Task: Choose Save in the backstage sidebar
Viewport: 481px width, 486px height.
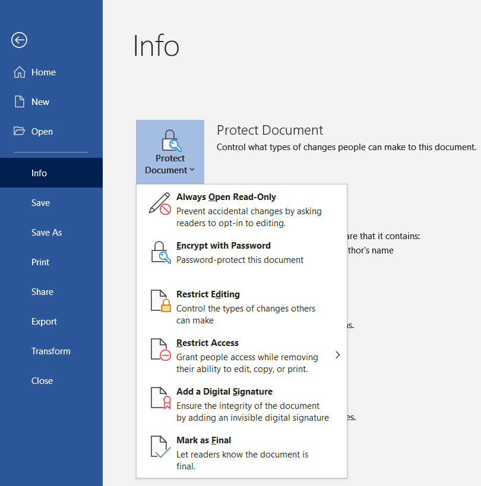Action: pyautogui.click(x=51, y=203)
